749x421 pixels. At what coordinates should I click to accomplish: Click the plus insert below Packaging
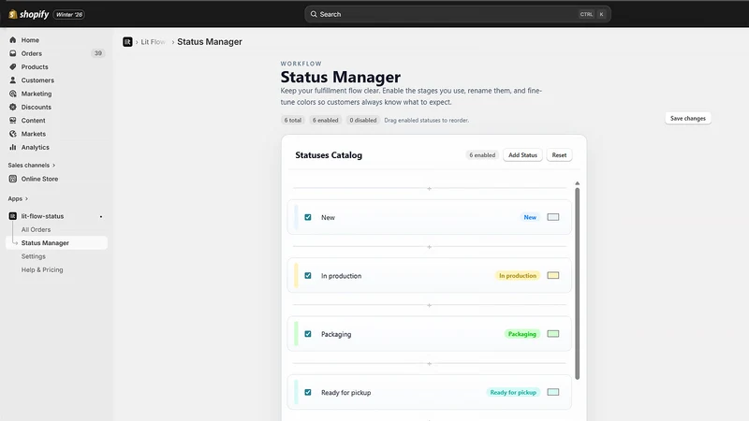coord(429,364)
